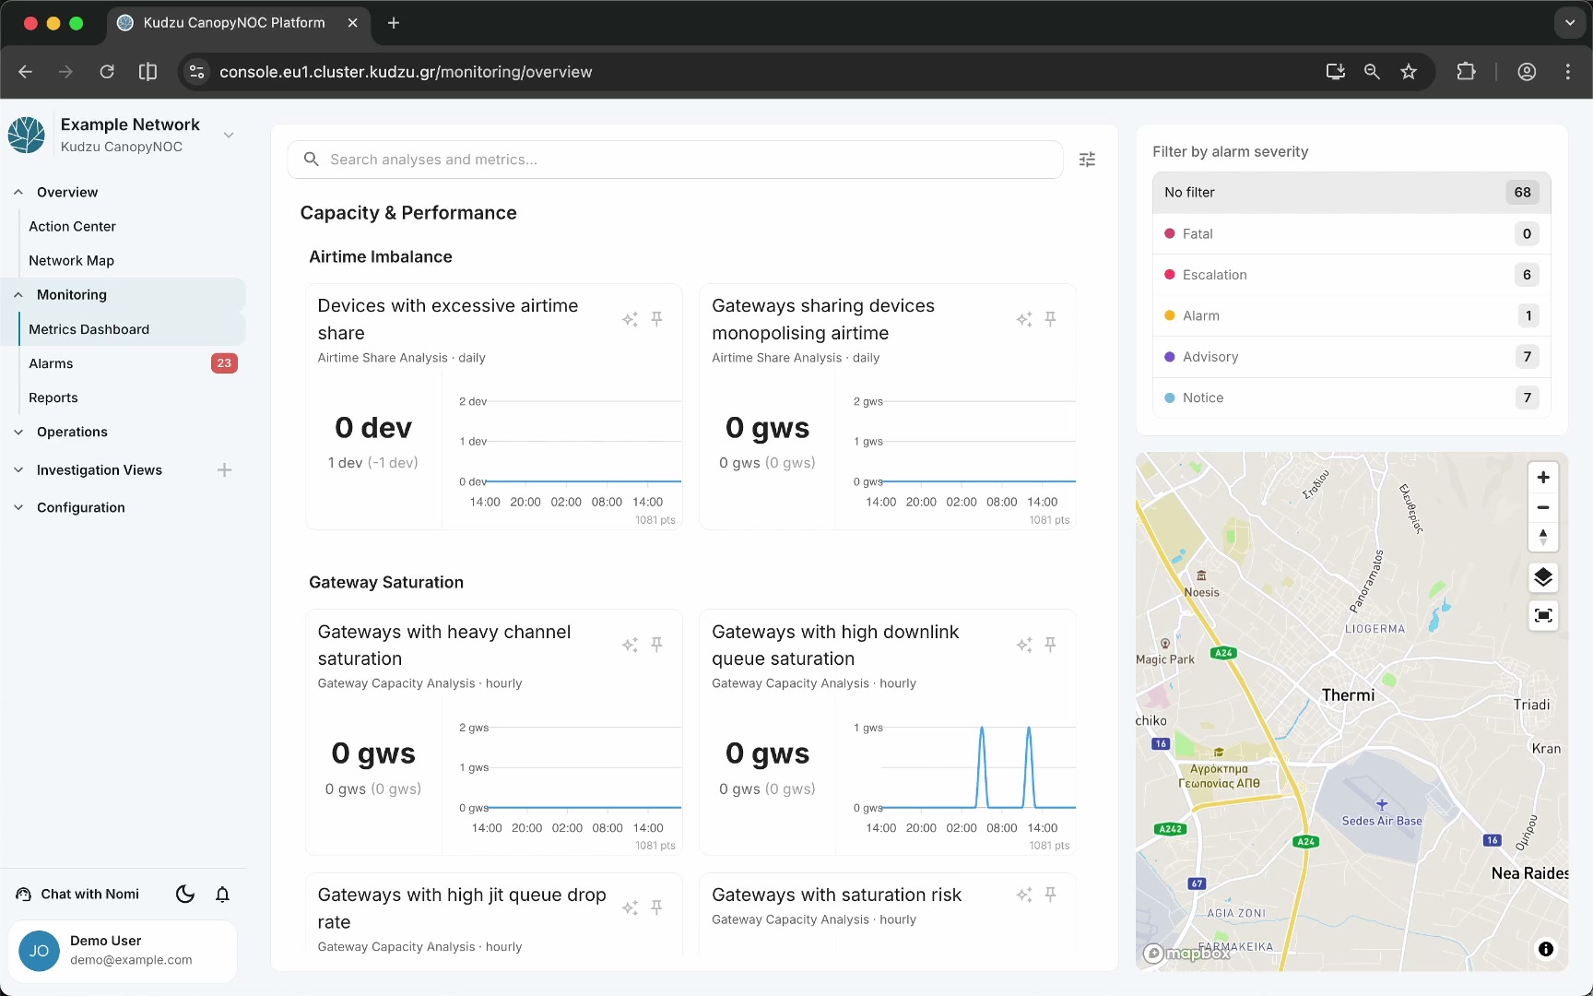
Task: Show map attribution info
Action: pyautogui.click(x=1546, y=949)
